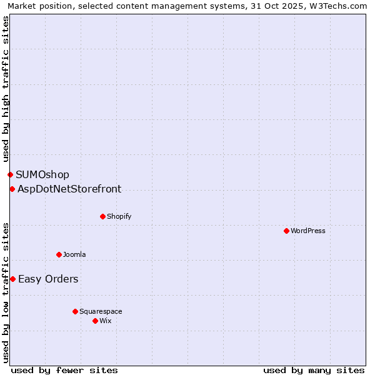This screenshot has height=375, width=375.
Task: Click the 'used by high traffic sites' axis label
Action: click(6, 89)
